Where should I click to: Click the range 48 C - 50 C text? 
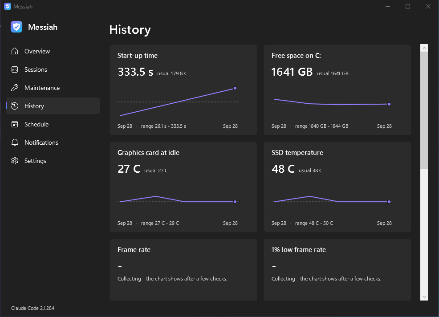tap(314, 223)
